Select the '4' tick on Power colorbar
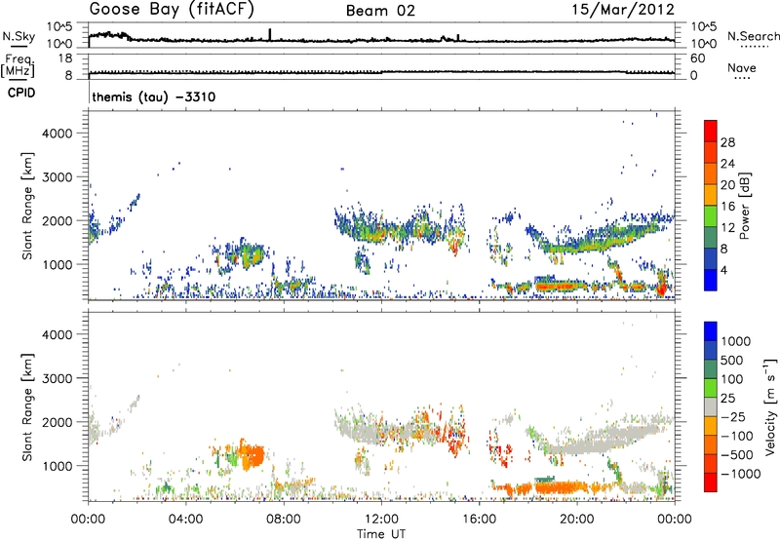The width and height of the screenshot is (780, 540). click(723, 270)
